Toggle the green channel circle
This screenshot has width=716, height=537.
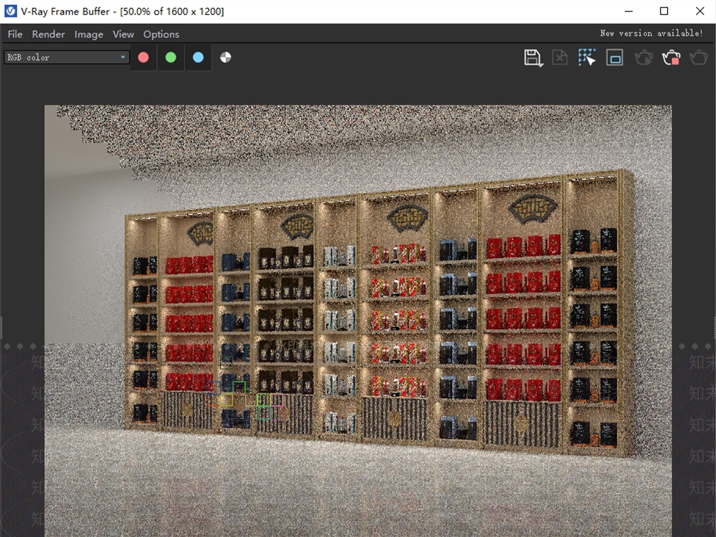(x=170, y=57)
